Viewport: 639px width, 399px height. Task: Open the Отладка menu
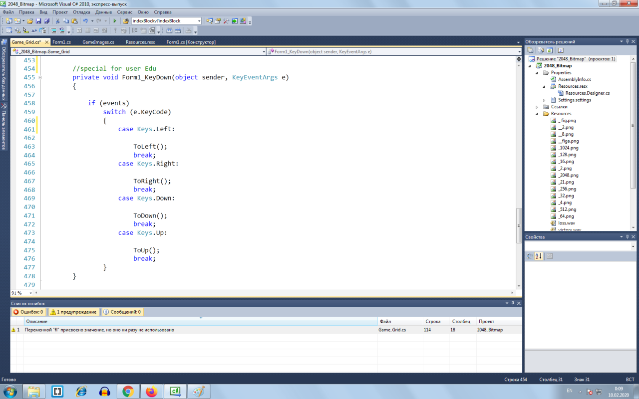coord(81,12)
